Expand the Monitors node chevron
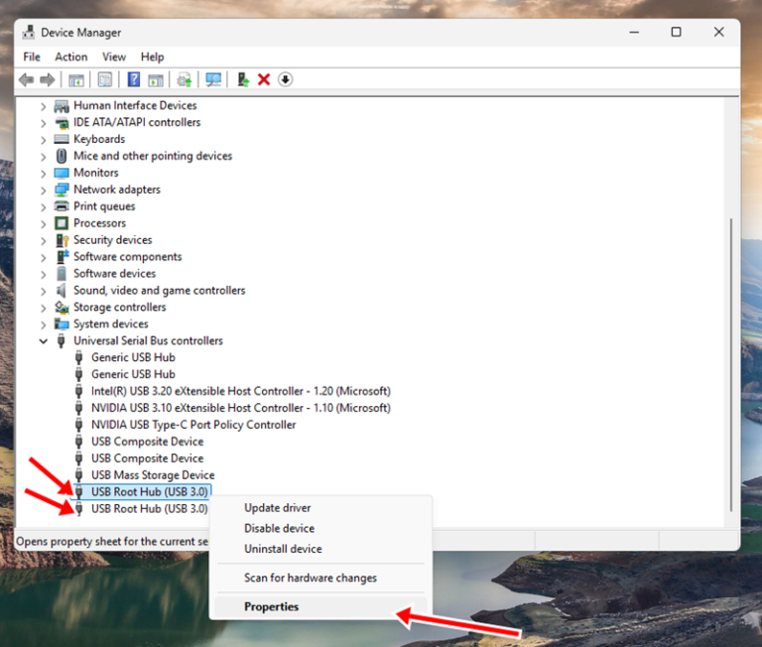 pyautogui.click(x=44, y=174)
